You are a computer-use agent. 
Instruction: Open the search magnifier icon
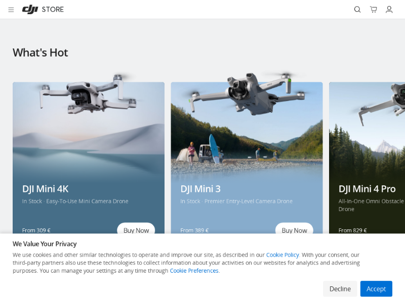[x=357, y=10]
